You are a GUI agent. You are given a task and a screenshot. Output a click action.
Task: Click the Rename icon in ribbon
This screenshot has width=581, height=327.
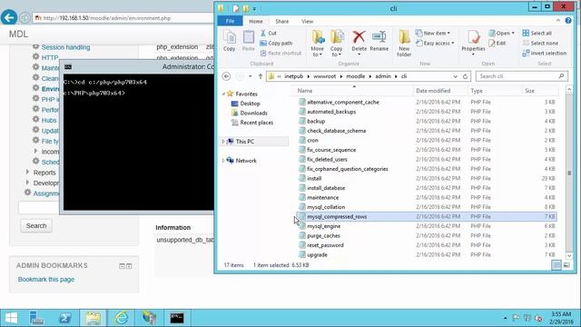379,41
